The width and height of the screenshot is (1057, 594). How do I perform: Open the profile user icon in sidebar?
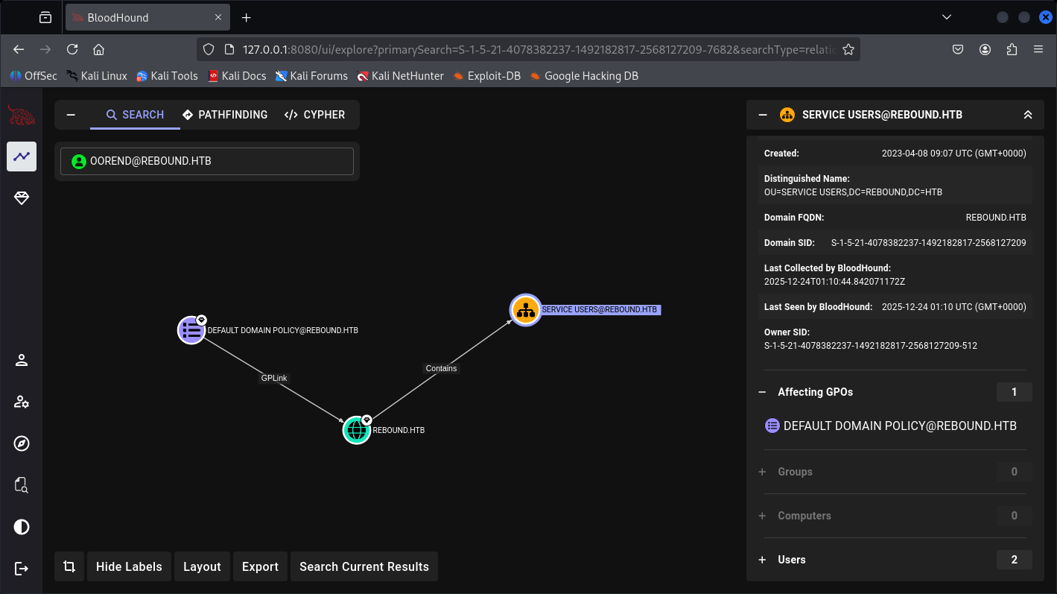pyautogui.click(x=22, y=361)
